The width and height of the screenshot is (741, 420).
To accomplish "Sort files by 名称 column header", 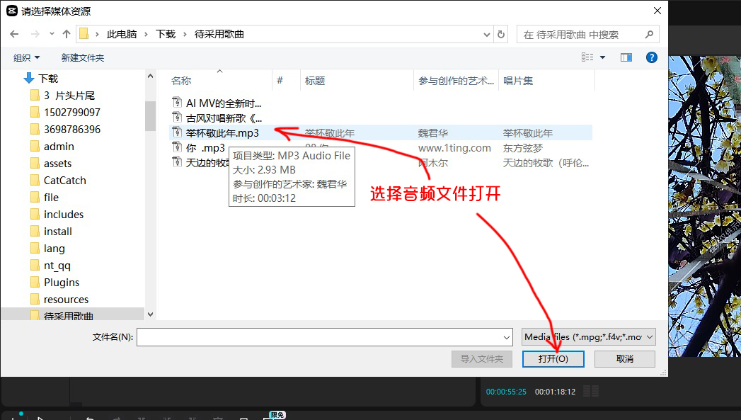I will coord(181,81).
